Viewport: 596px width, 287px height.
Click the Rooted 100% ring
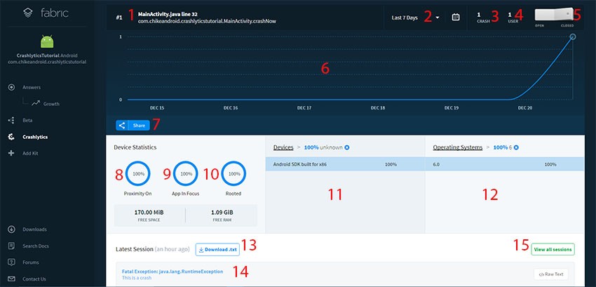[x=233, y=173]
